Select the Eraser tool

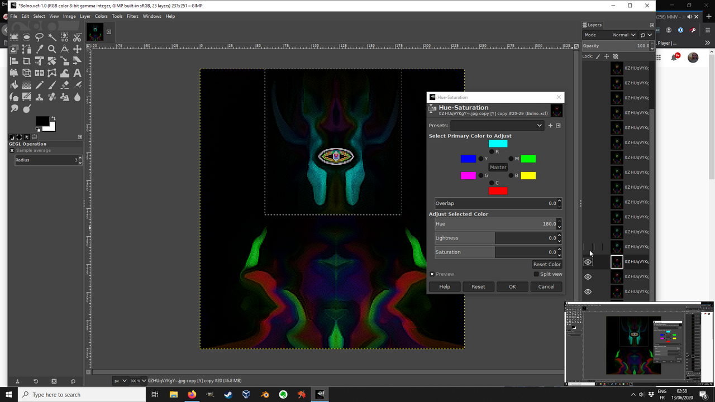click(x=65, y=85)
